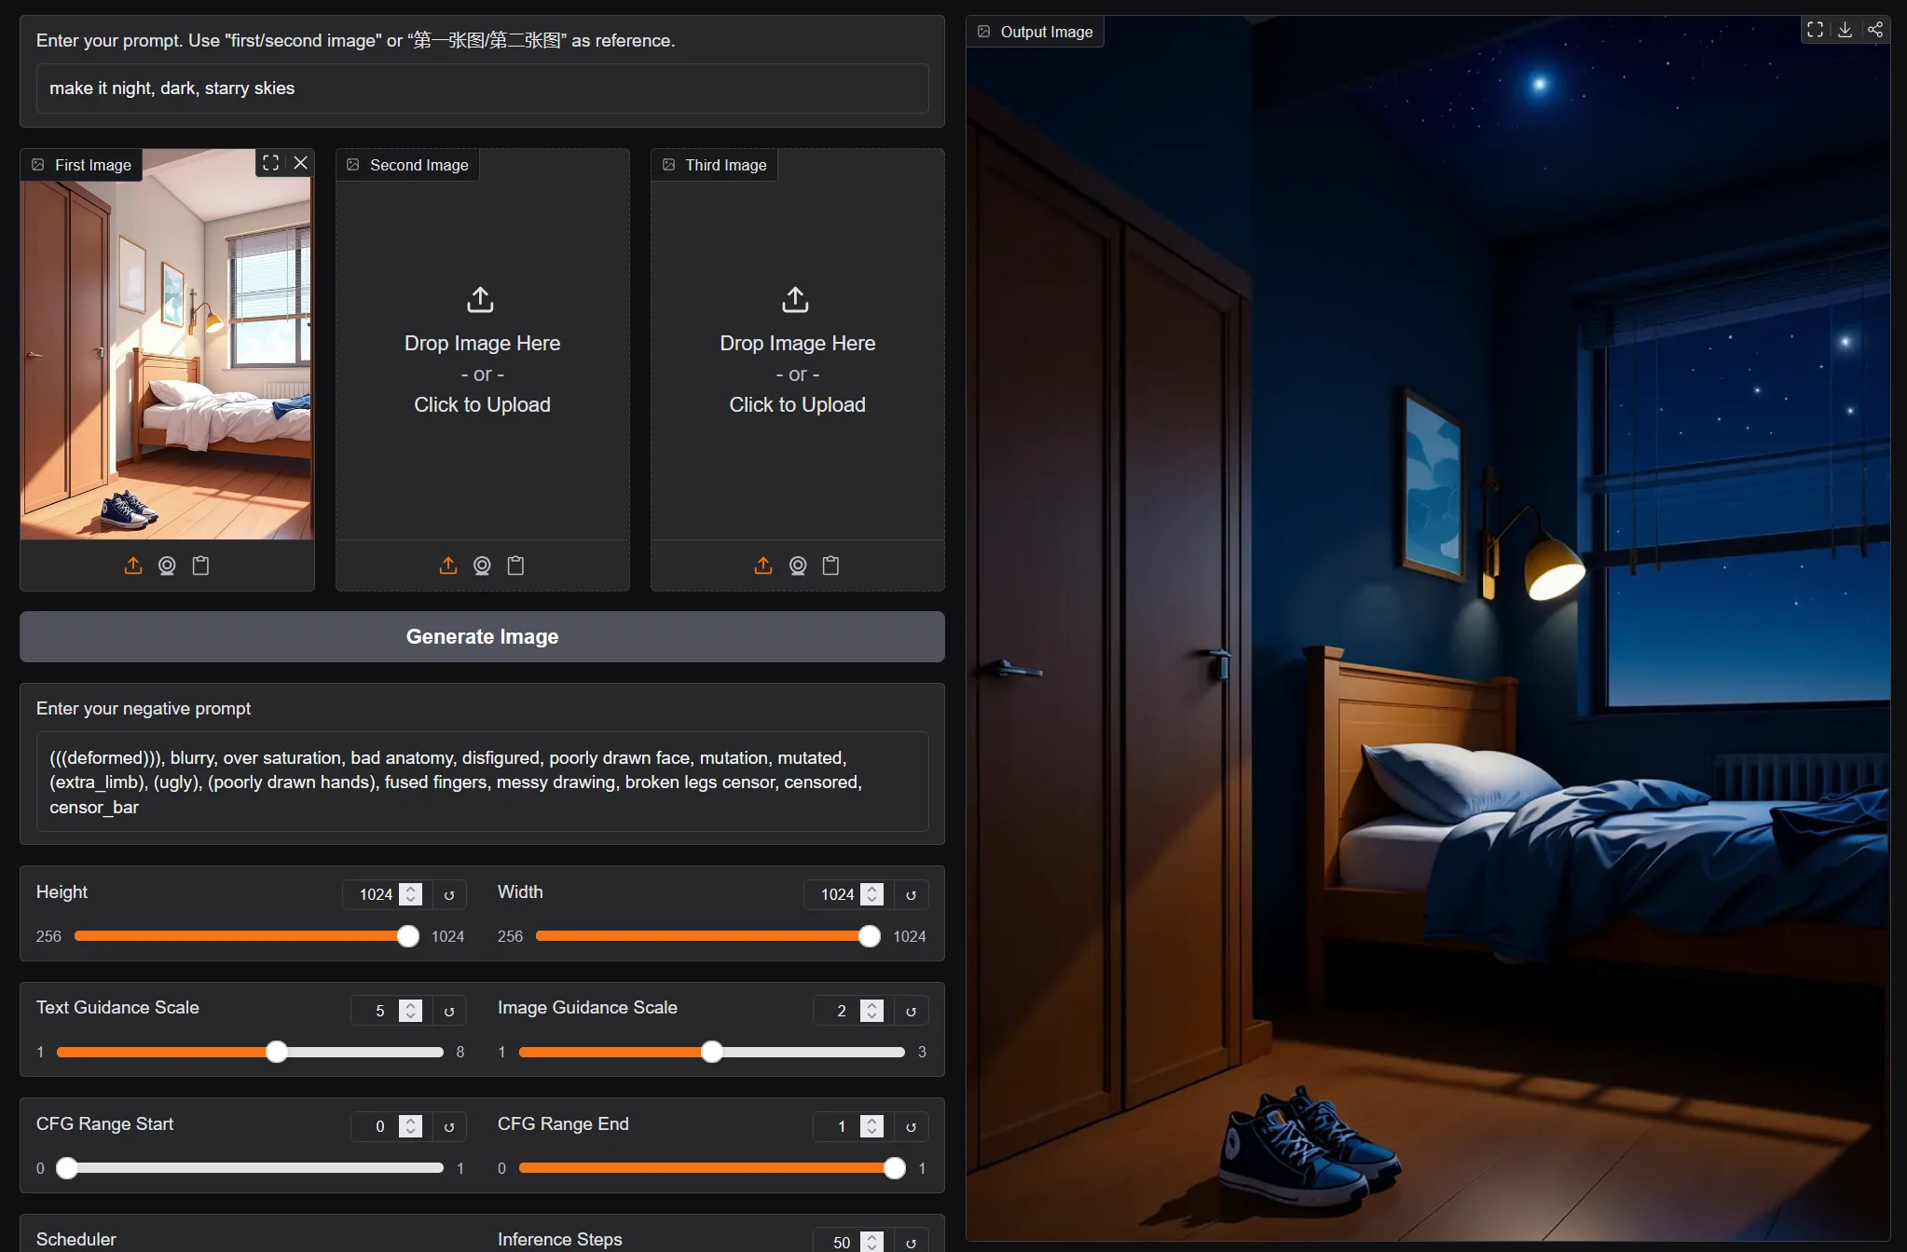Click the Scheduler label
This screenshot has width=1907, height=1252.
(75, 1239)
